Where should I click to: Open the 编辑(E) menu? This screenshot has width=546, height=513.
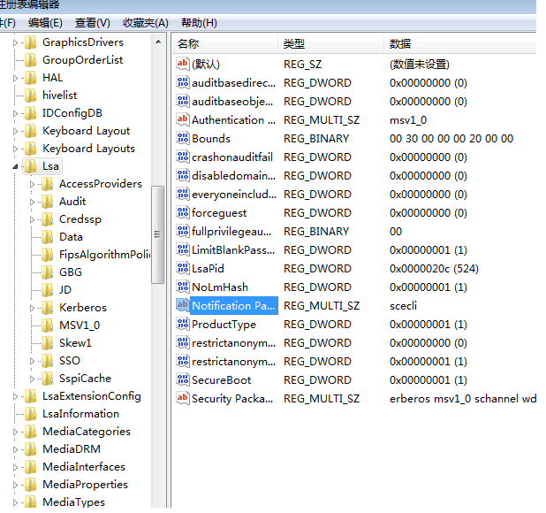[x=45, y=23]
